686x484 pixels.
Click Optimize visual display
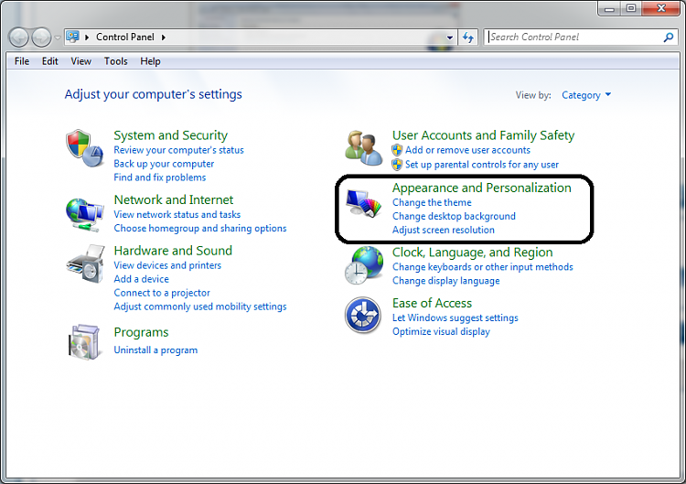click(441, 331)
